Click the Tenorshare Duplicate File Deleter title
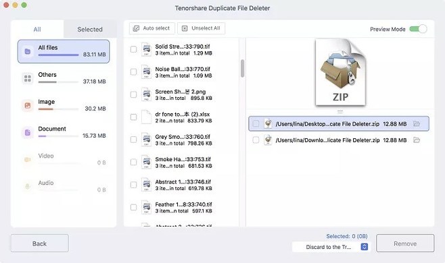Image resolution: width=445 pixels, height=263 pixels. [x=222, y=8]
